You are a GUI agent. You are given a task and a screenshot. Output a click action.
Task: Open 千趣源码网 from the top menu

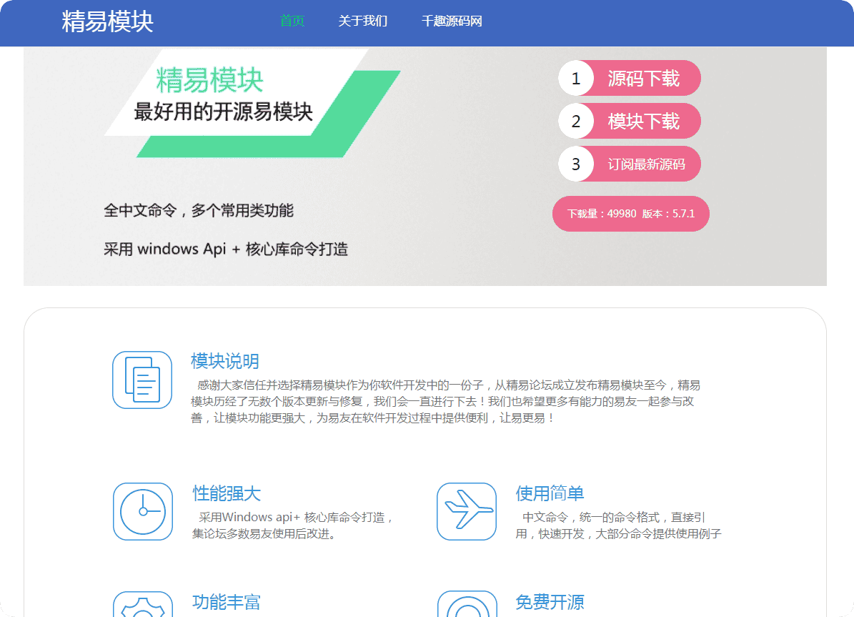click(x=451, y=21)
